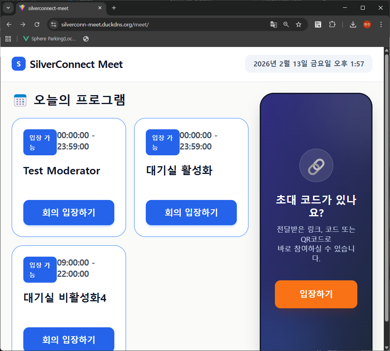Open the downloads icon in toolbar

coord(353,24)
